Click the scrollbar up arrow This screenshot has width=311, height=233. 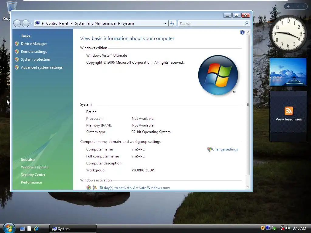click(248, 32)
